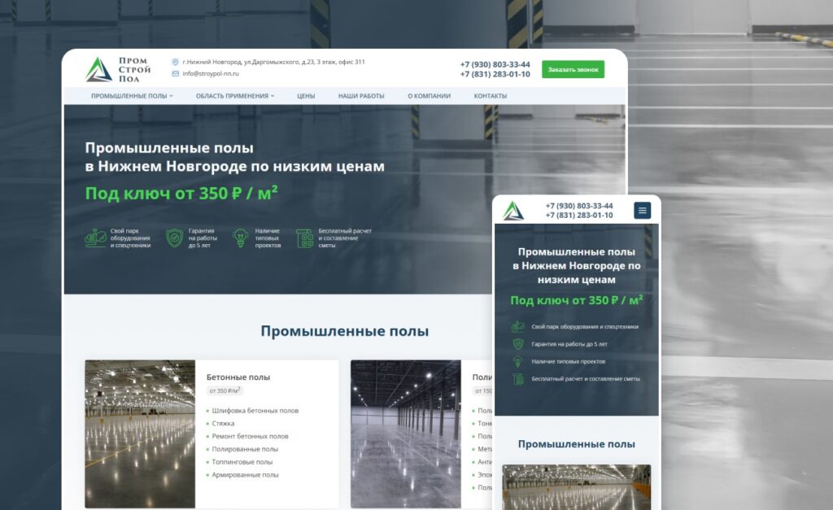Click desktop heading 'Под ключ от 350 ₽ / м²'
Screen dimensions: 833x510
pos(181,193)
